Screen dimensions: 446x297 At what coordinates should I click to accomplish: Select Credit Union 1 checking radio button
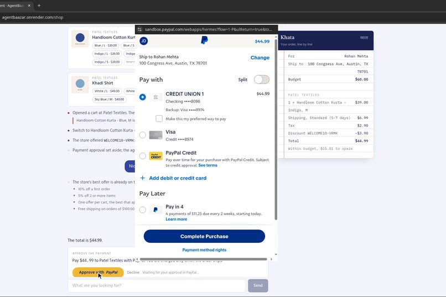143,97
